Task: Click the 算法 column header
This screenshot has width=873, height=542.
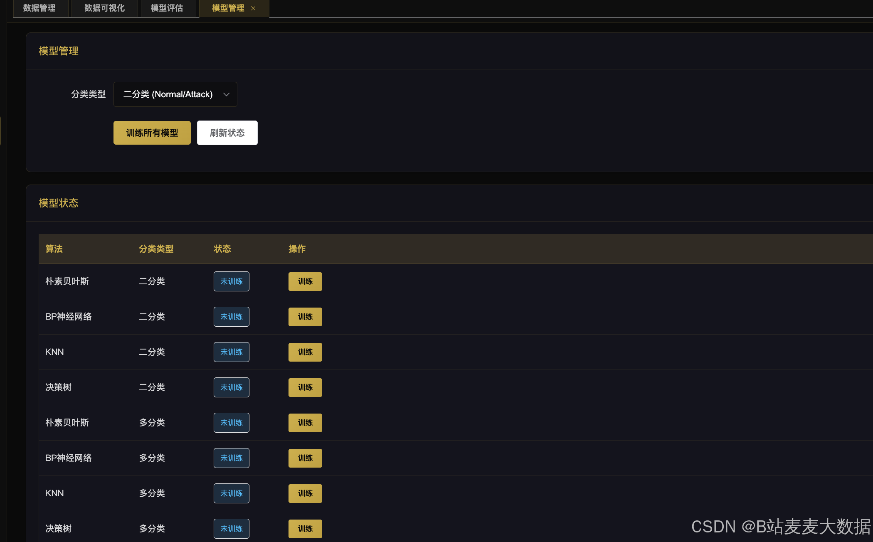Action: 54,249
